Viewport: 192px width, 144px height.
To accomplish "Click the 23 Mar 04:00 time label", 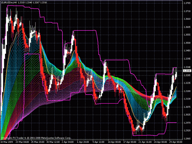I will pos(22,142).
